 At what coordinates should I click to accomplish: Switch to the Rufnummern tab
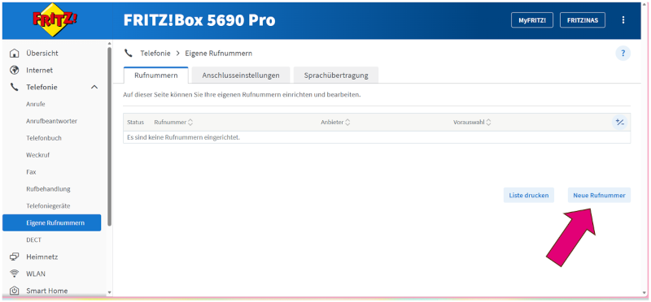point(156,75)
